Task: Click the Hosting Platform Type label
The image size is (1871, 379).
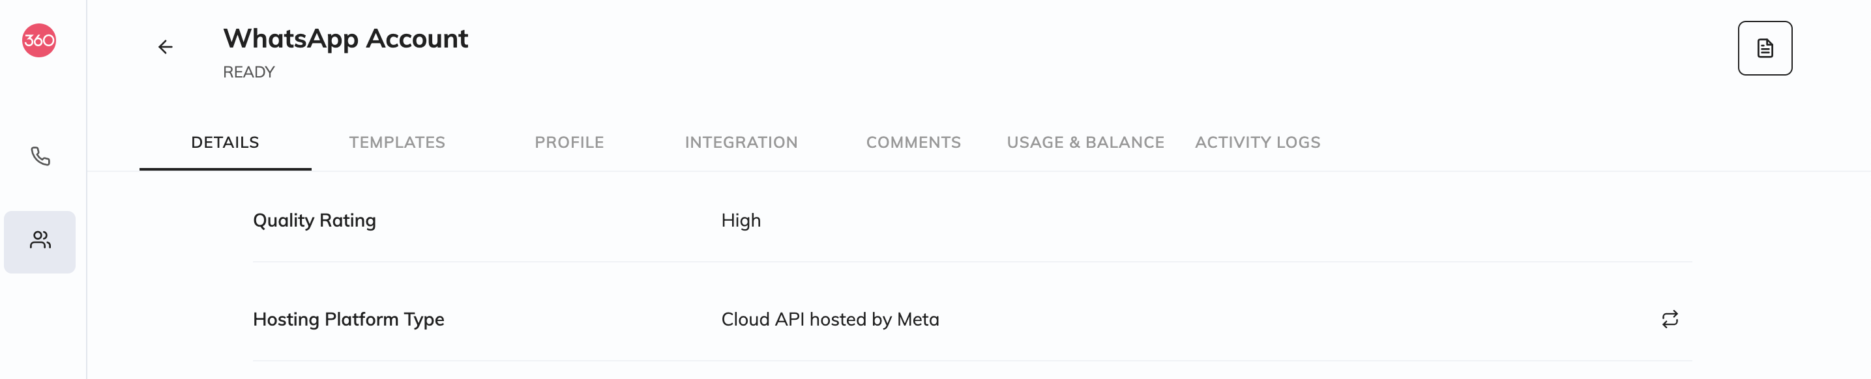Action: (349, 320)
